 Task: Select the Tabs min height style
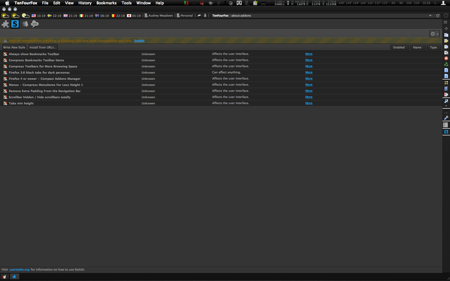pyautogui.click(x=221, y=103)
